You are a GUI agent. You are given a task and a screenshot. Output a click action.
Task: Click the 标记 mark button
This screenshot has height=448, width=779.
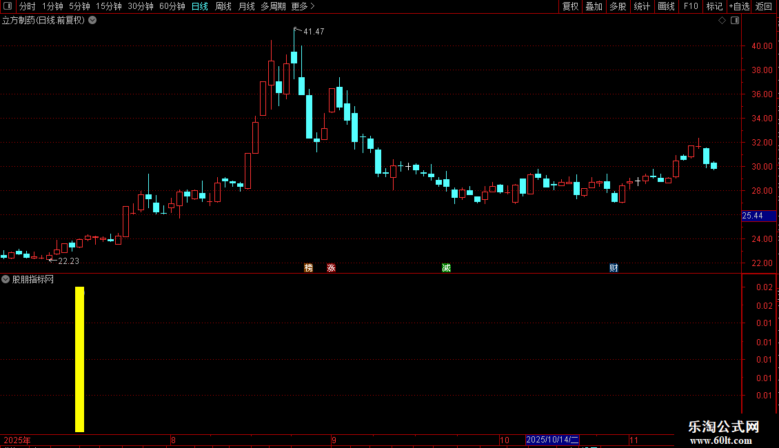(x=714, y=6)
